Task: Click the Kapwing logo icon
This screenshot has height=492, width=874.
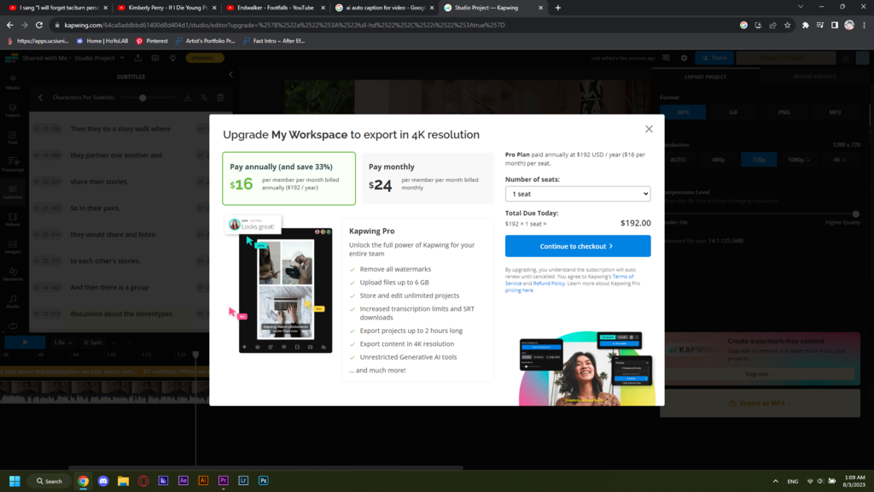Action: click(11, 58)
